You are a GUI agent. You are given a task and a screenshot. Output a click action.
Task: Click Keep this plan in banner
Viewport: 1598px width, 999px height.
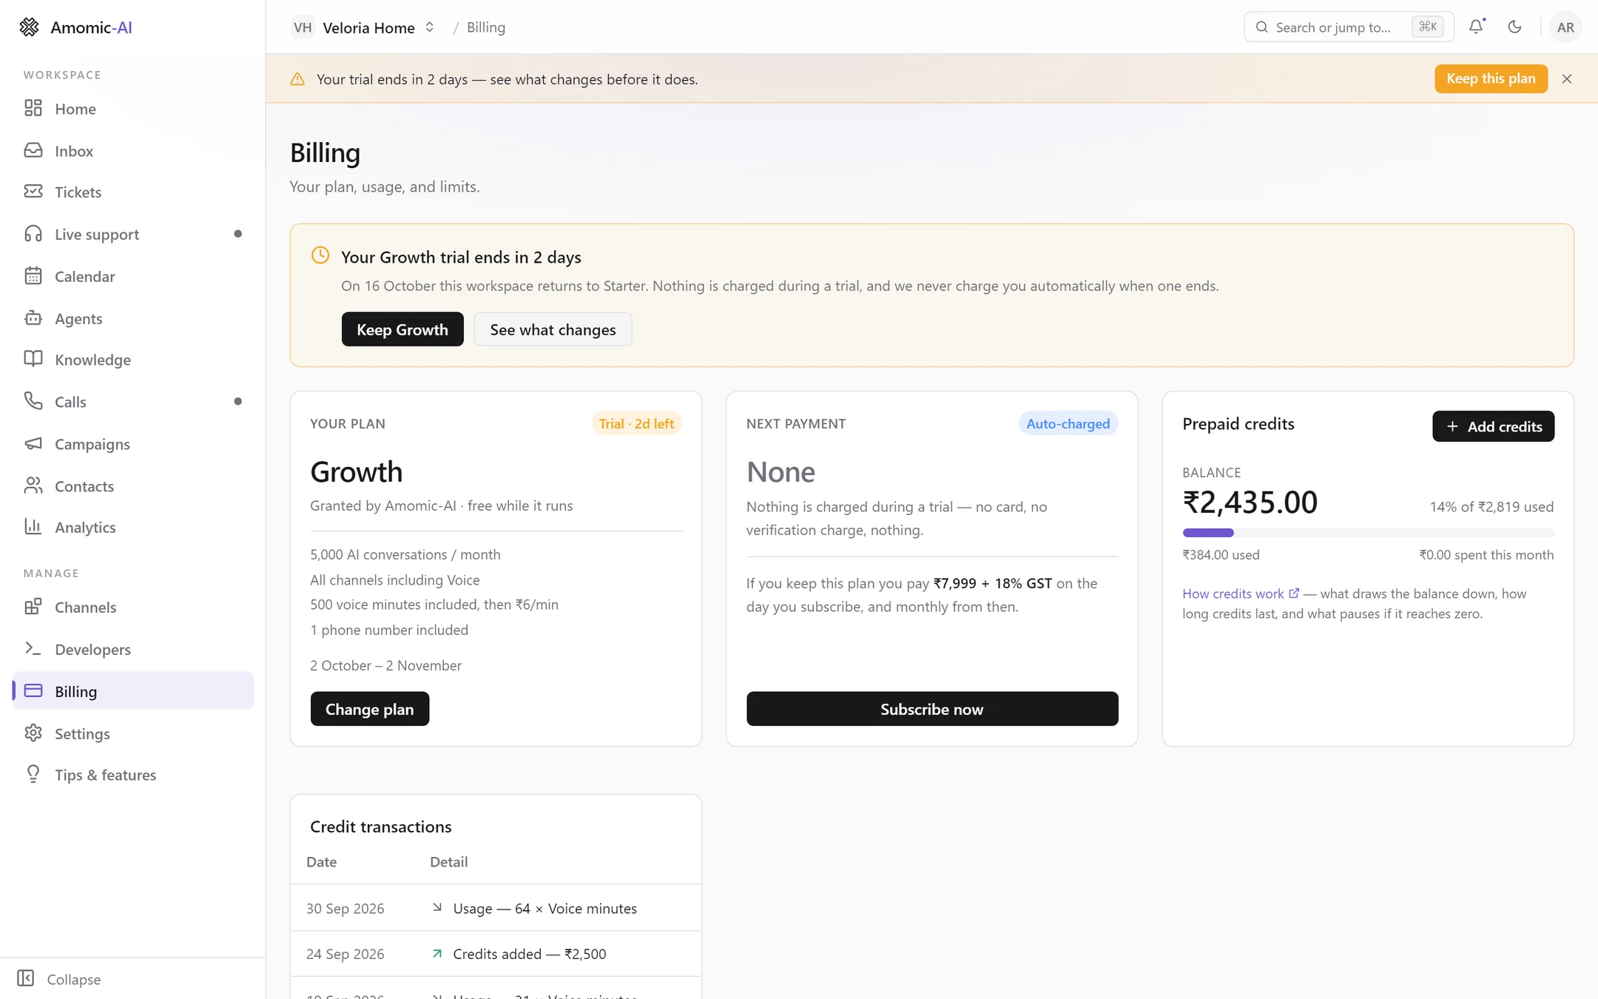[1490, 79]
